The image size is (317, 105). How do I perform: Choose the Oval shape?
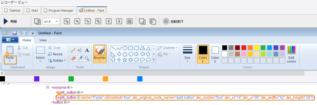pyautogui.click(x=125, y=48)
